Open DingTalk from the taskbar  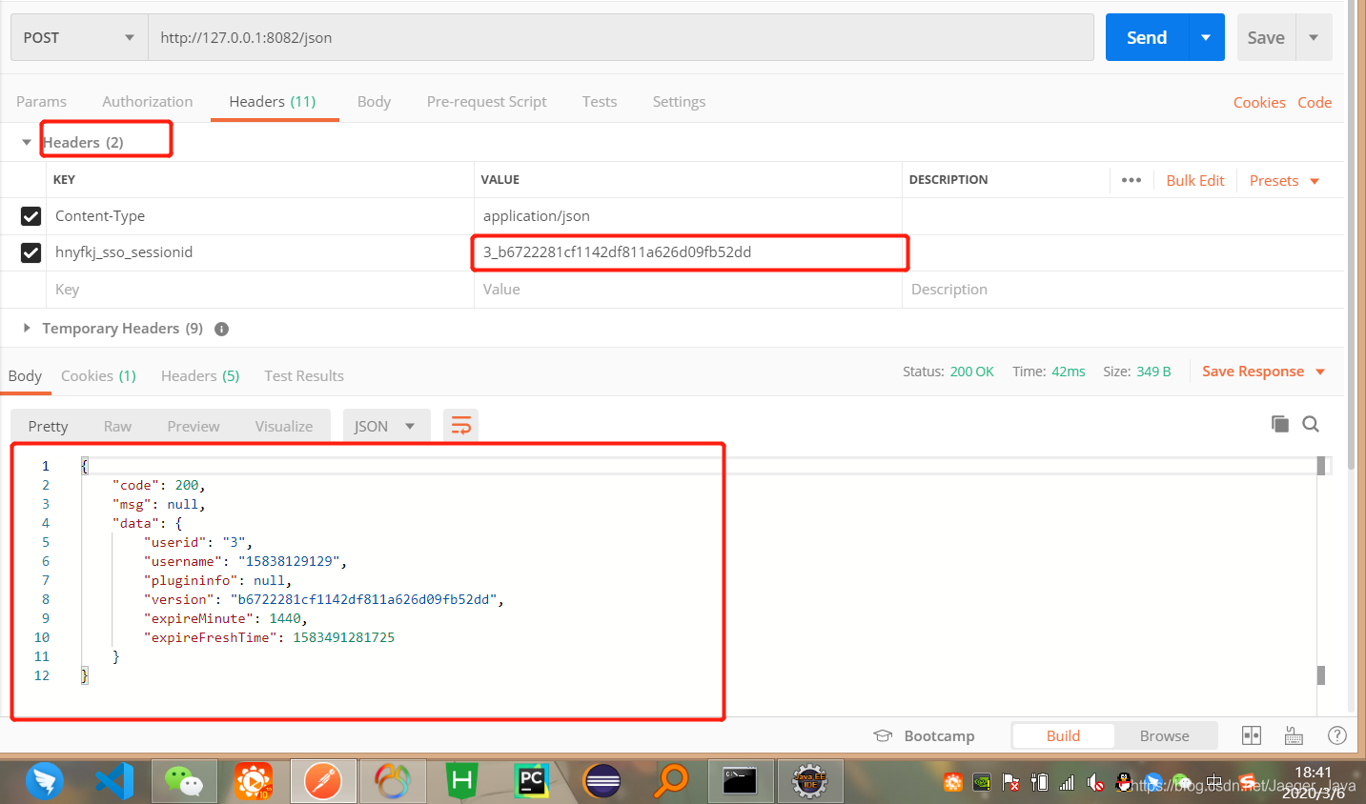45,781
